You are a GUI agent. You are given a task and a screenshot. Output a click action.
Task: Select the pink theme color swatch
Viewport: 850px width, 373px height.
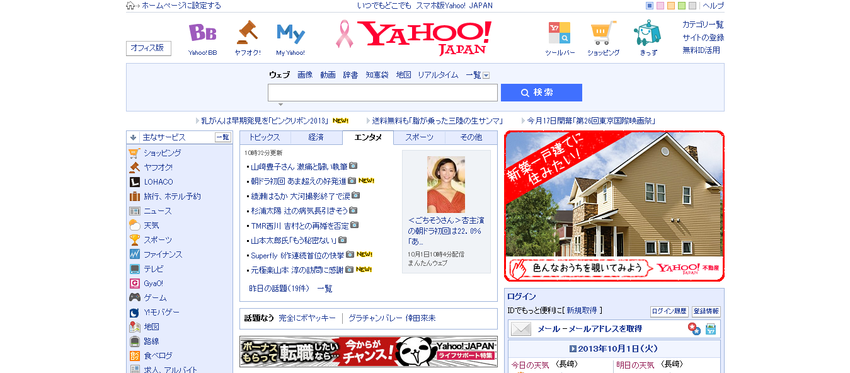(660, 6)
